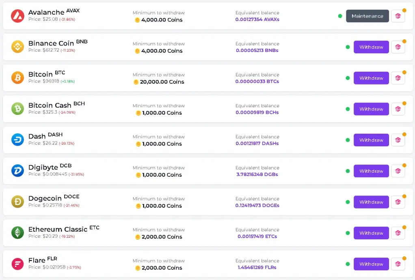
Task: Open the tutorial icon in the Dash row
Action: (x=398, y=140)
